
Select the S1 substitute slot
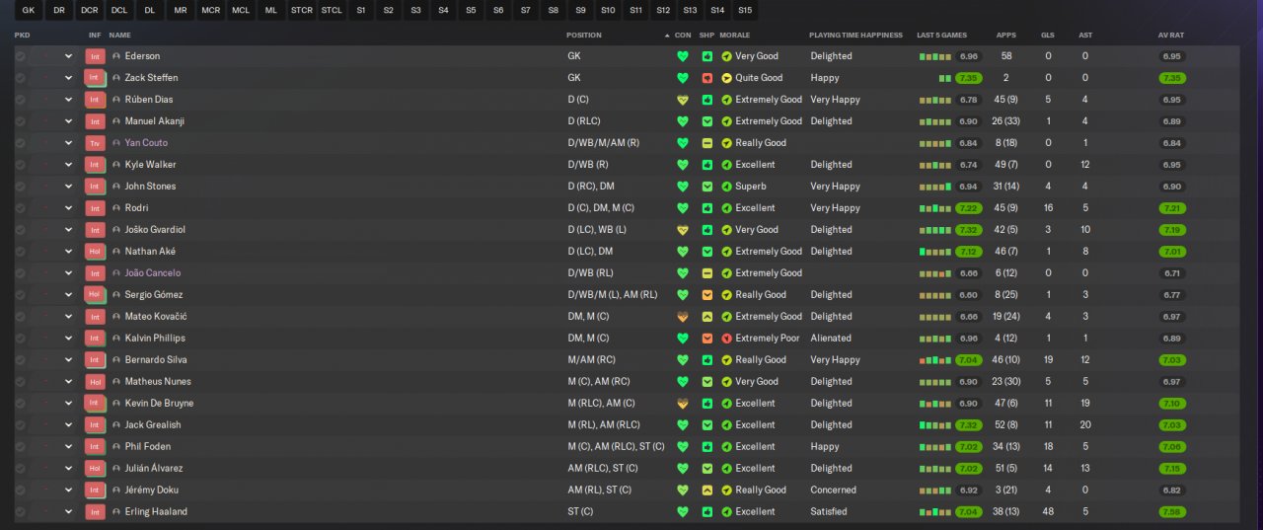point(361,11)
